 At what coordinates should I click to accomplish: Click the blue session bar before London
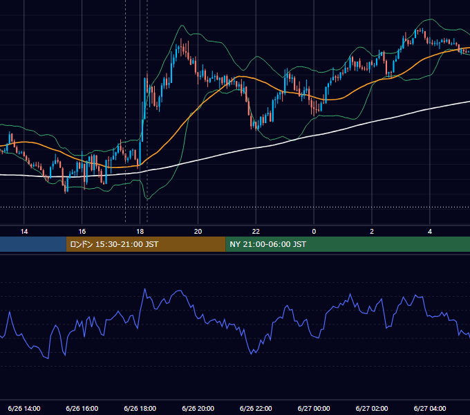pos(33,244)
